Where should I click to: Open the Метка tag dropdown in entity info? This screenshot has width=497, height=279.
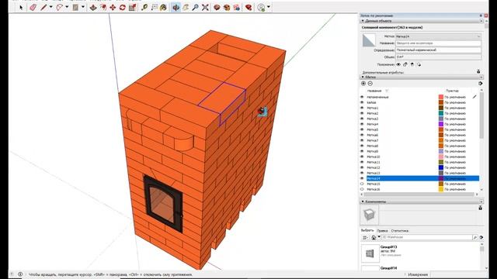tap(438, 36)
